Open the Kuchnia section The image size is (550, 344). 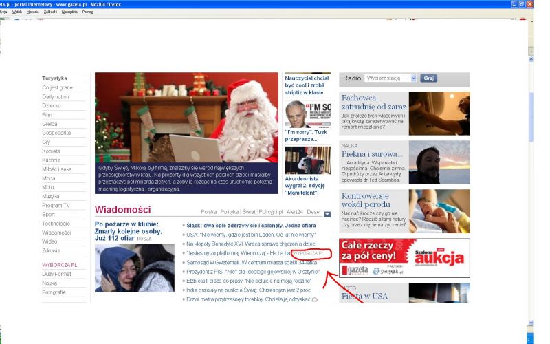tap(51, 160)
